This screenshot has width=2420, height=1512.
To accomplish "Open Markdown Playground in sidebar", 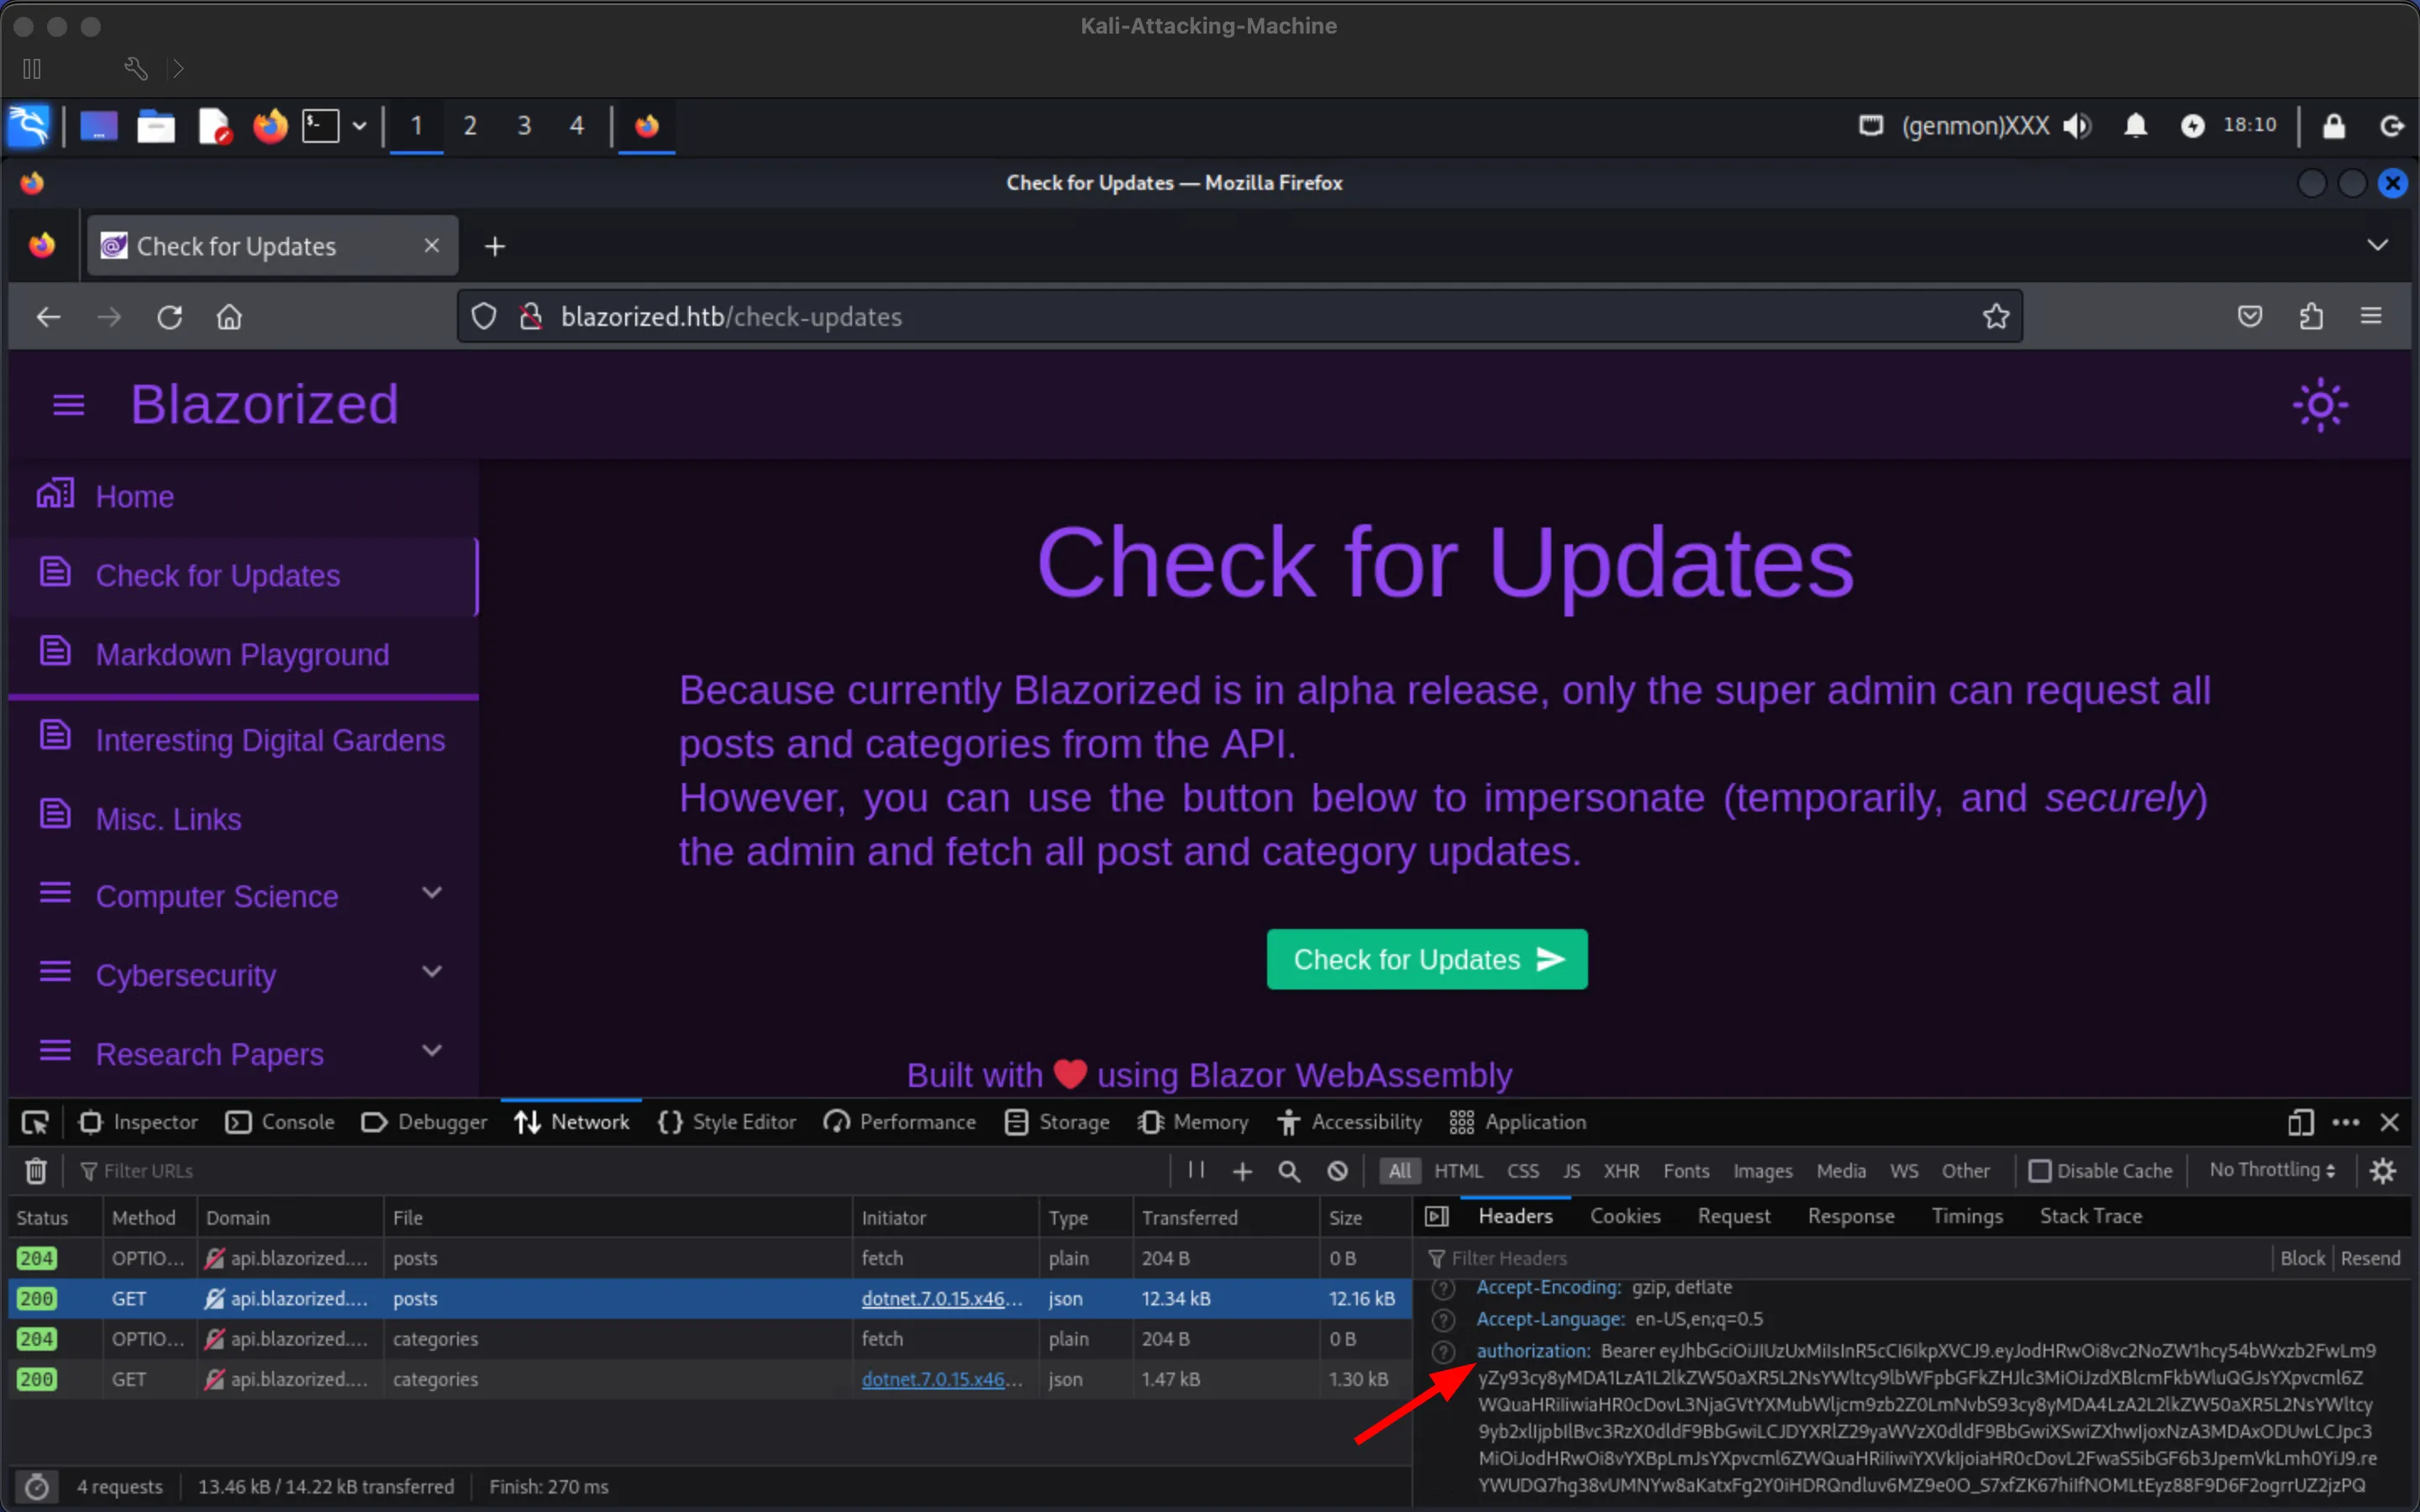I will point(242,655).
